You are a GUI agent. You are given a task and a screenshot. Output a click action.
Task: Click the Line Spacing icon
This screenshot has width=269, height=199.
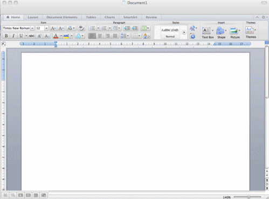(125, 36)
